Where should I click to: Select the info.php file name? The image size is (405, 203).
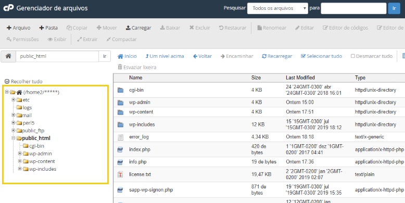pos(138,162)
